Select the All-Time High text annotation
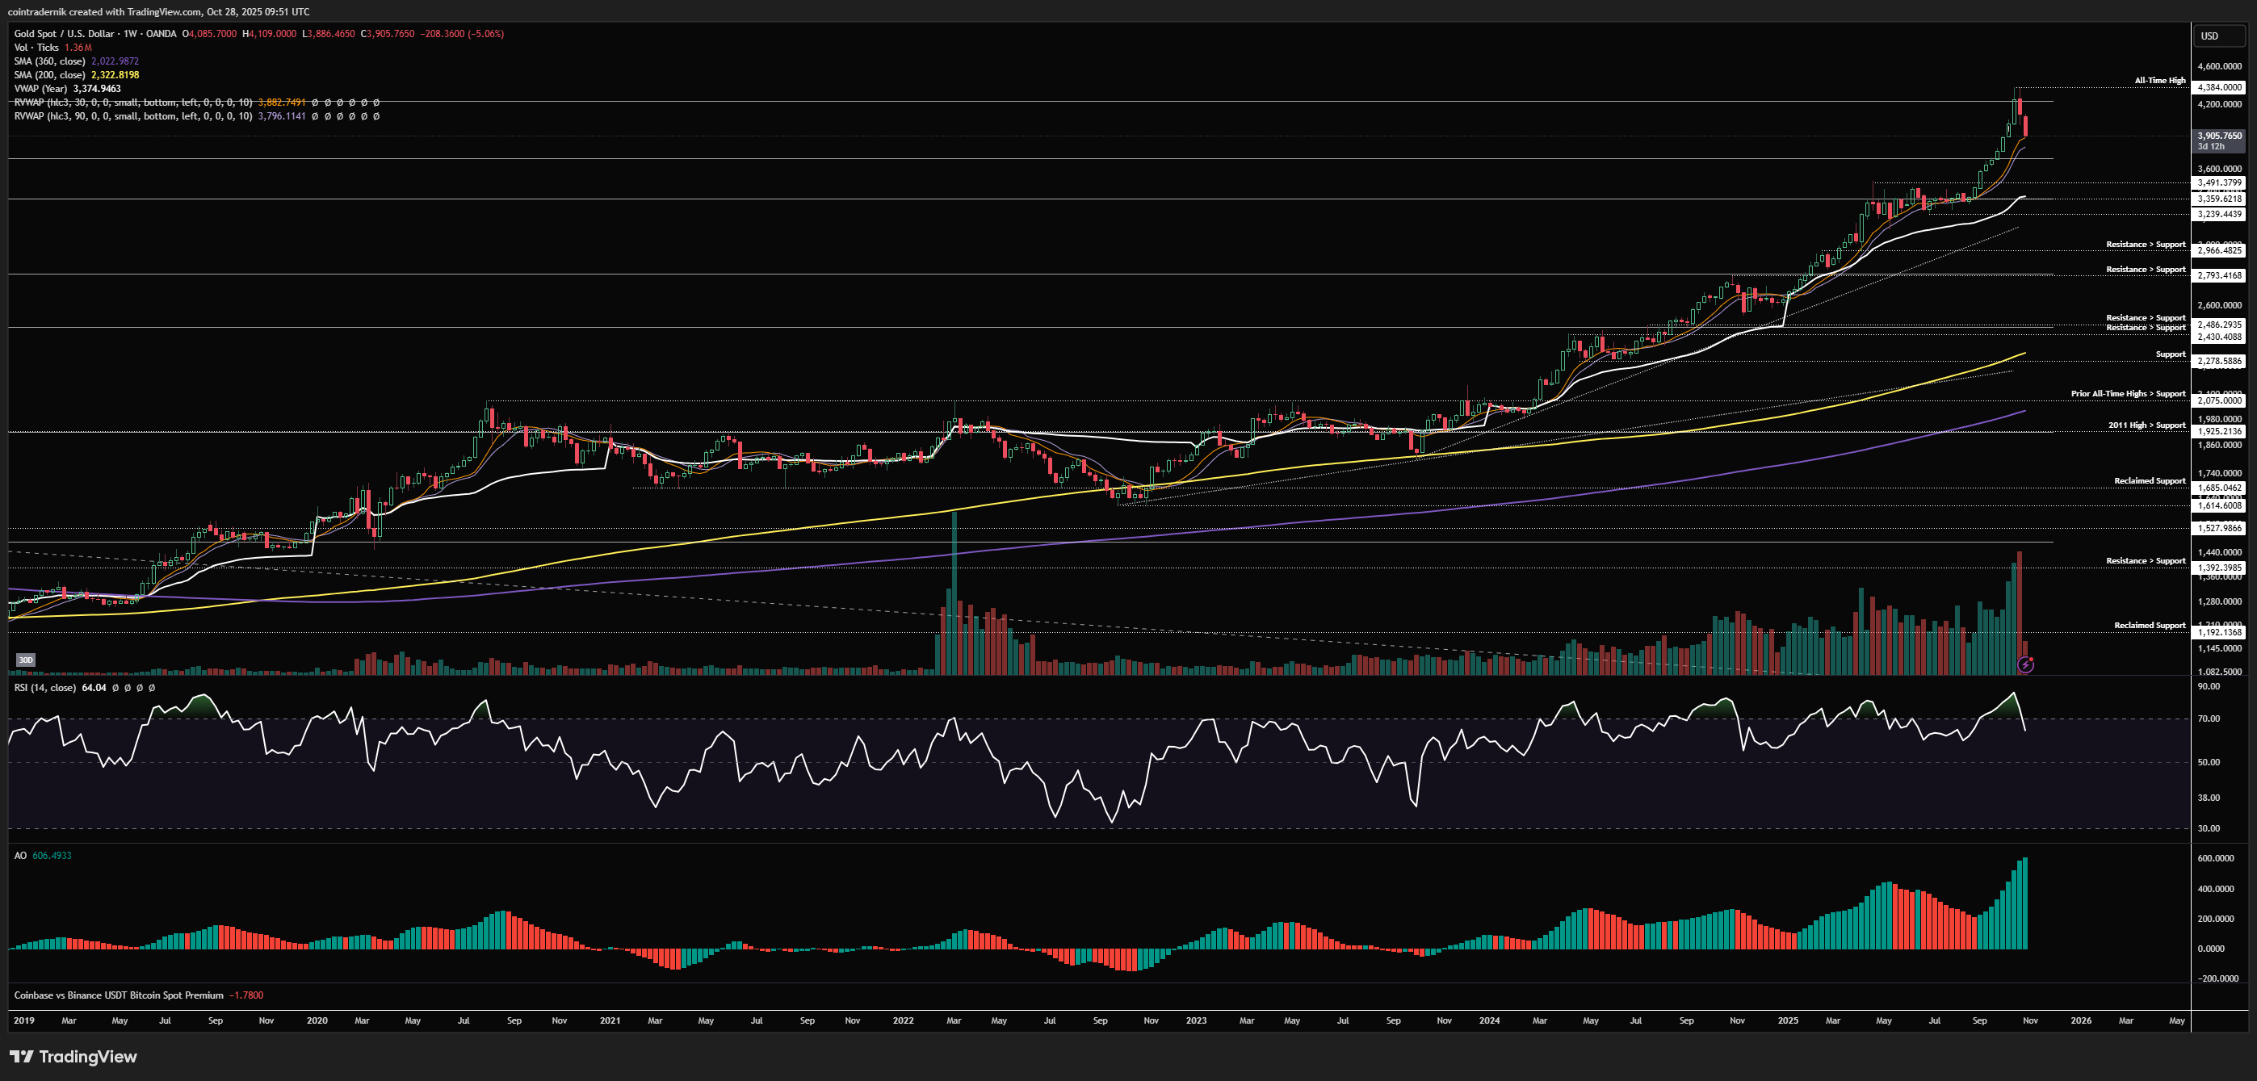The width and height of the screenshot is (2257, 1081). 2160,81
